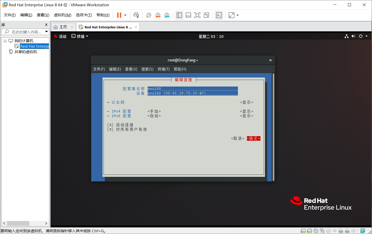
Task: Open VMware 虚拟机(M) menu
Action: pos(63,15)
